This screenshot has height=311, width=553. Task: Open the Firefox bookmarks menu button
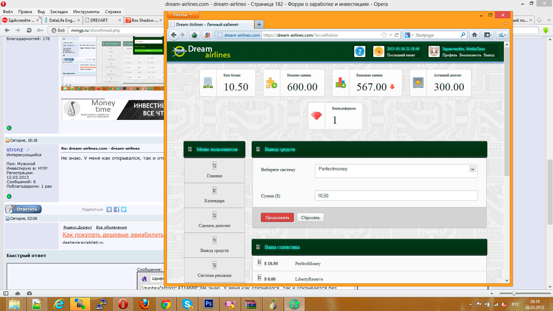pyautogui.click(x=488, y=35)
